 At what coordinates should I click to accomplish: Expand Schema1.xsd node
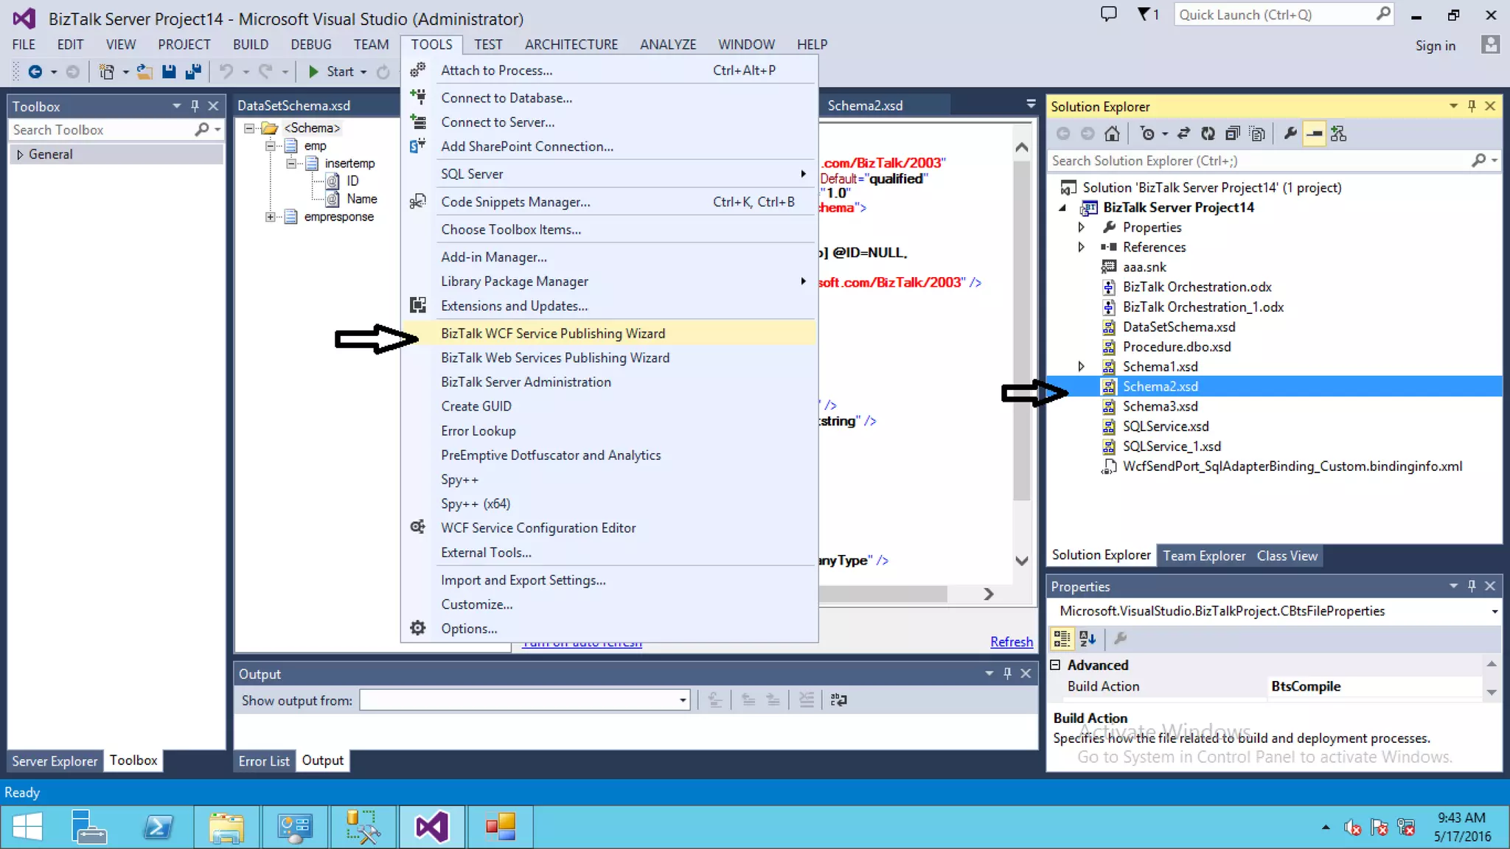[x=1081, y=366]
